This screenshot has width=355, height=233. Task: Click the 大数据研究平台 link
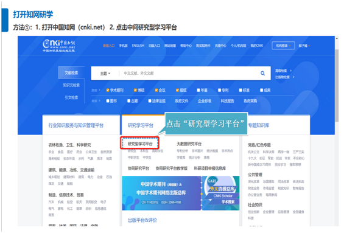click(189, 144)
